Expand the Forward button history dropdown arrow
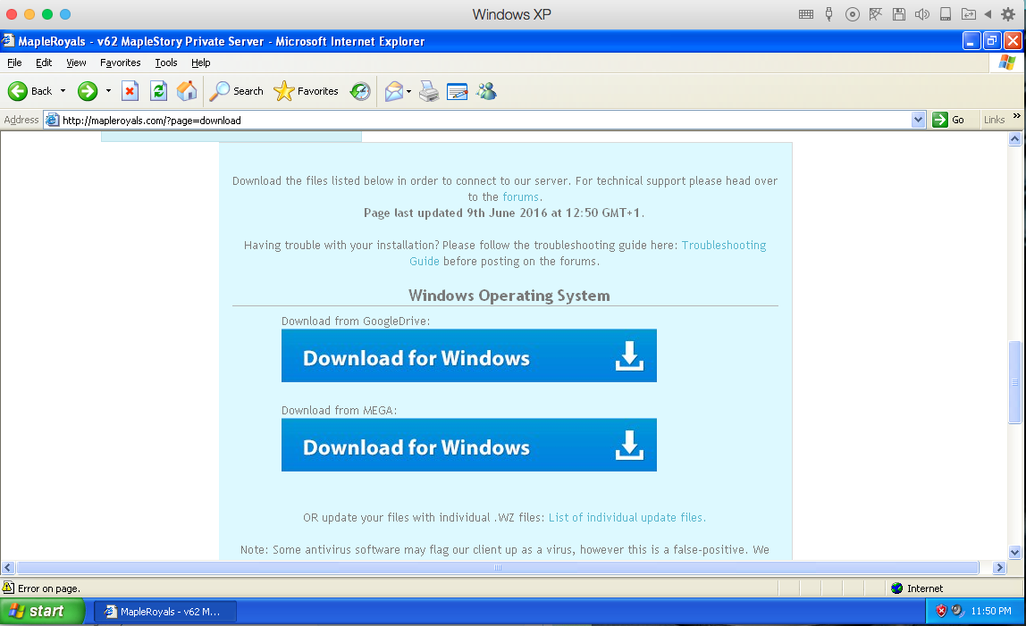 [x=108, y=91]
